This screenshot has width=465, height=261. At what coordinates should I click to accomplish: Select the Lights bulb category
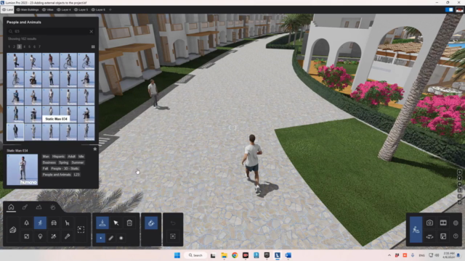(x=40, y=236)
